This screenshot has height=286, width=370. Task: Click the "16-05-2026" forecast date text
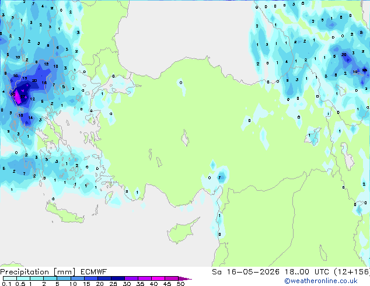tap(253, 272)
